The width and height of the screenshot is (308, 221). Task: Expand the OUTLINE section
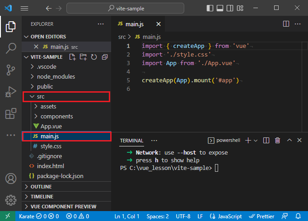click(66, 187)
